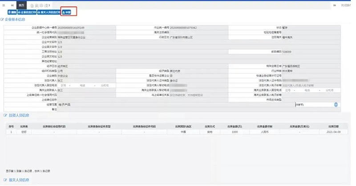356x186 pixels.
Task: Click 电话 field of 法定代表人固定电话
Action: (x=82, y=85)
